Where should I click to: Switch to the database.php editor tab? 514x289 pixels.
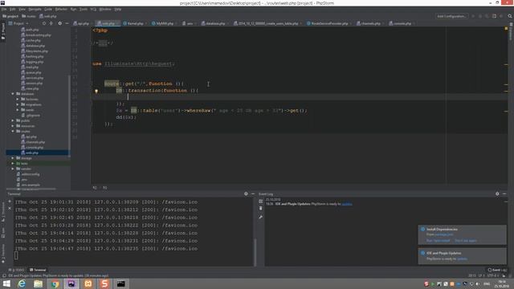point(214,23)
